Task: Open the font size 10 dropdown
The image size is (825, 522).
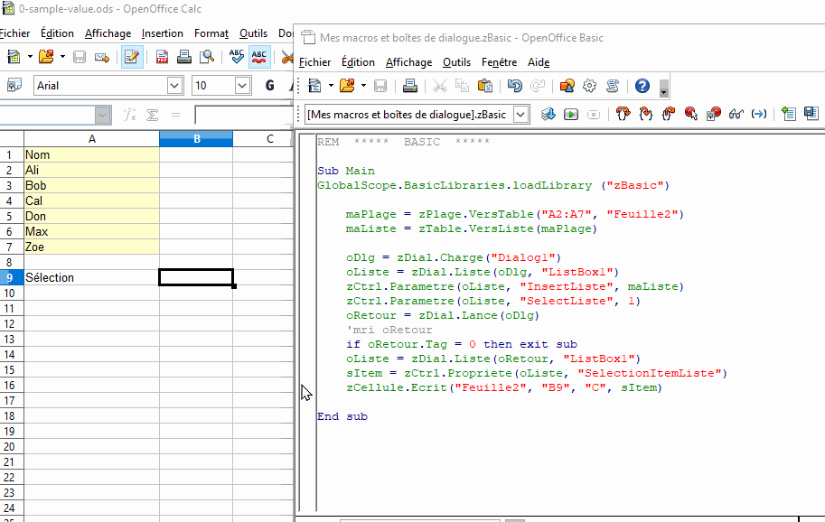Action: pos(242,85)
